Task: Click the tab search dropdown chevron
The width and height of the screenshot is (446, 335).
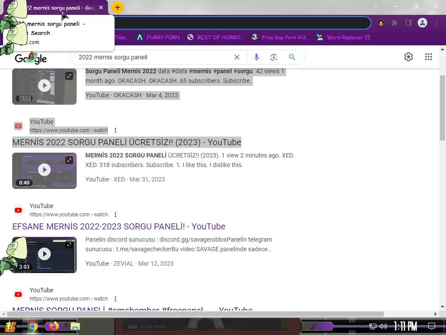Action: coord(376,6)
